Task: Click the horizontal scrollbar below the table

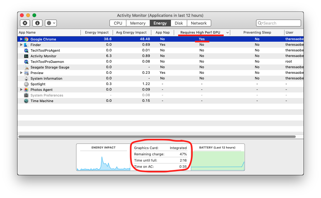Action: [x=157, y=137]
